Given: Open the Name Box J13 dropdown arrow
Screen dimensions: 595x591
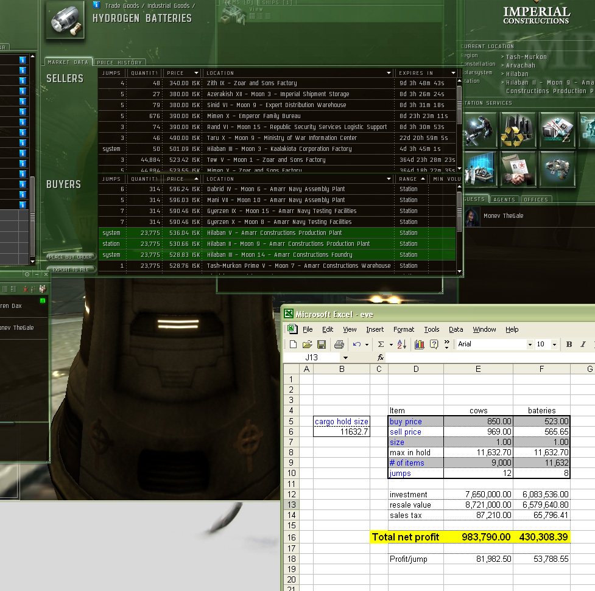Looking at the screenshot, I should point(345,357).
